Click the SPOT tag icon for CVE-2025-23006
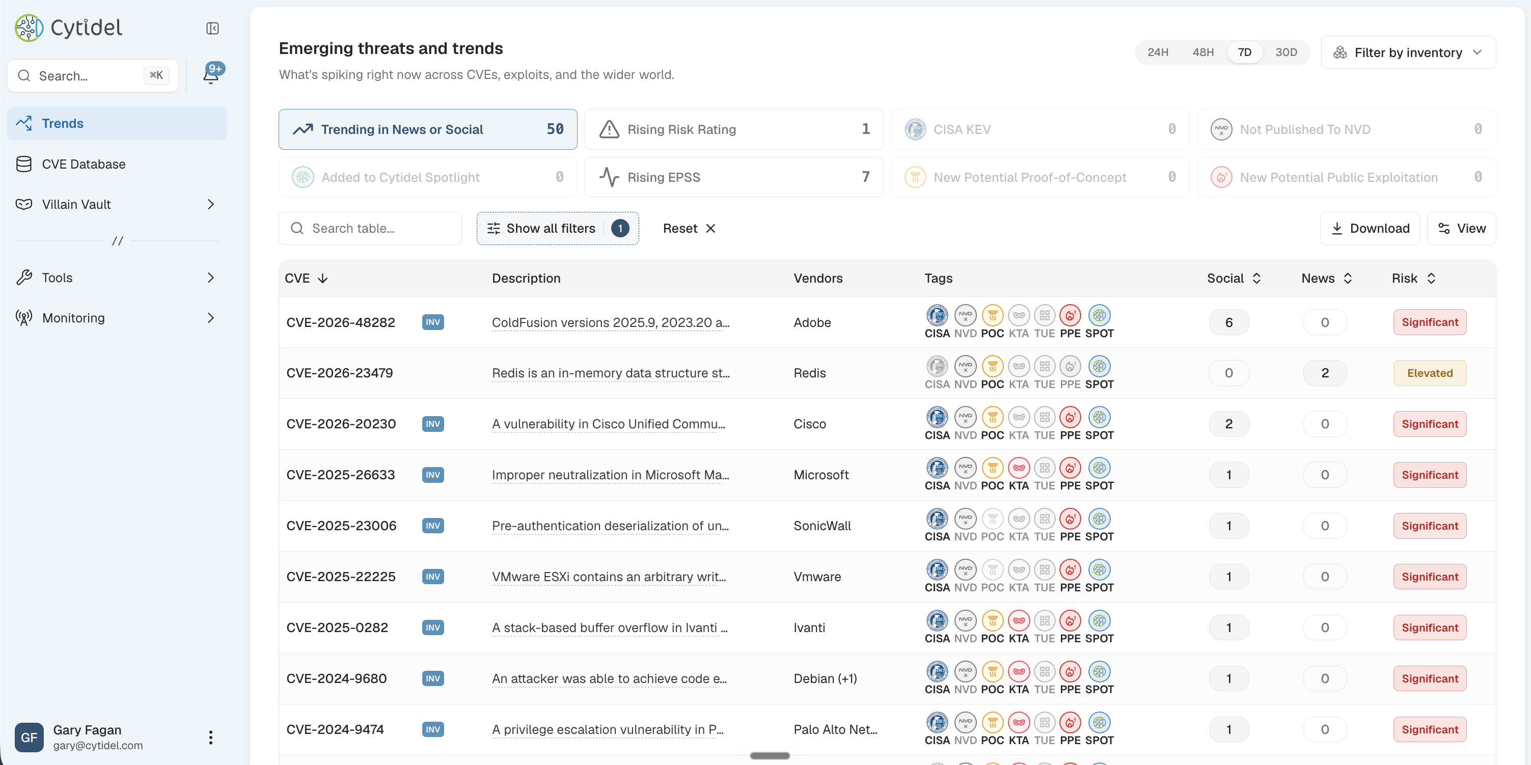This screenshot has height=765, width=1531. (1100, 519)
